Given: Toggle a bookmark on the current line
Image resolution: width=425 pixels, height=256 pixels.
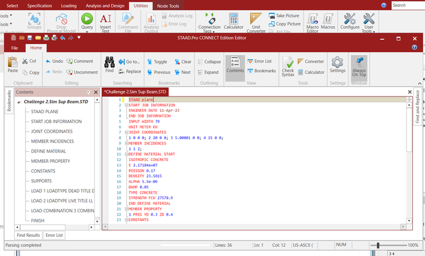Looking at the screenshot, I should coord(157,62).
